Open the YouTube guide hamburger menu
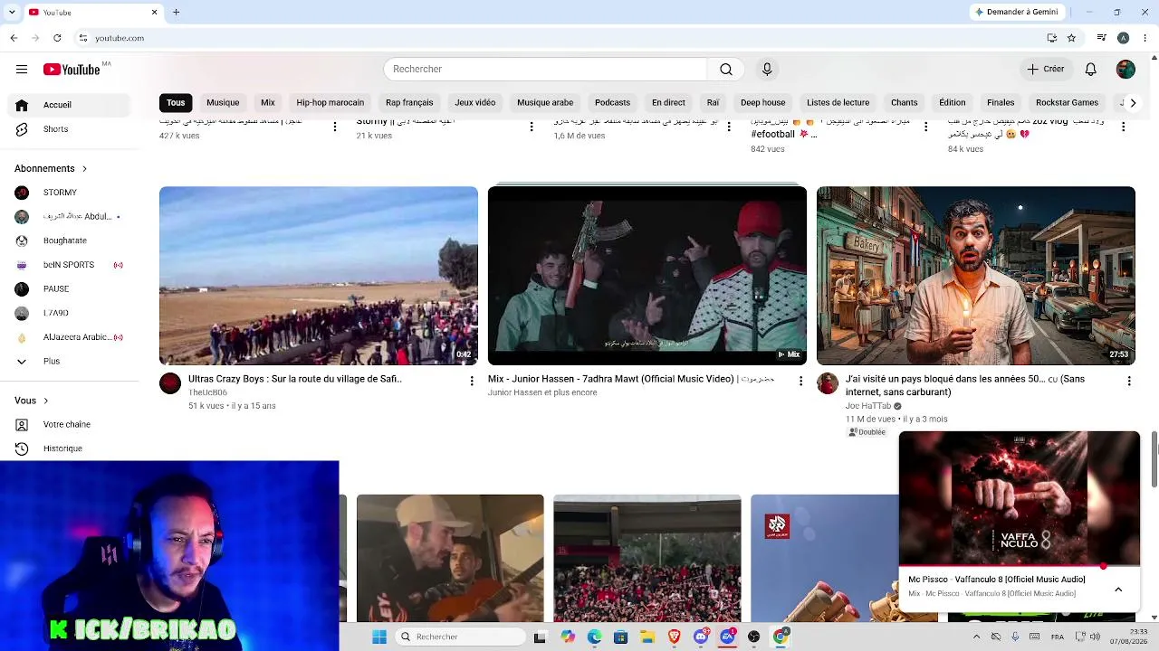Screen dimensions: 1159x651 point(22,70)
